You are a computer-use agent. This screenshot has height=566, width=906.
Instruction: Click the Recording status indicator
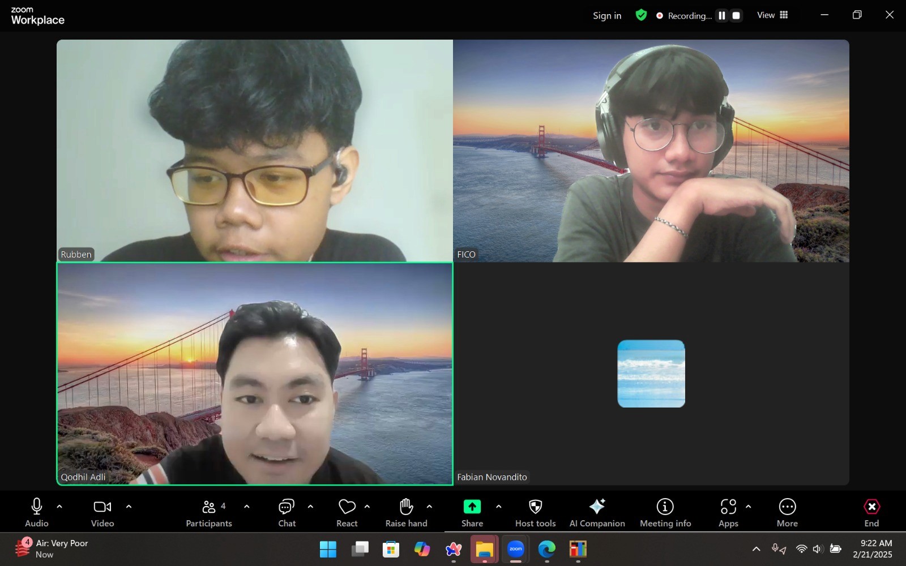[x=684, y=16]
